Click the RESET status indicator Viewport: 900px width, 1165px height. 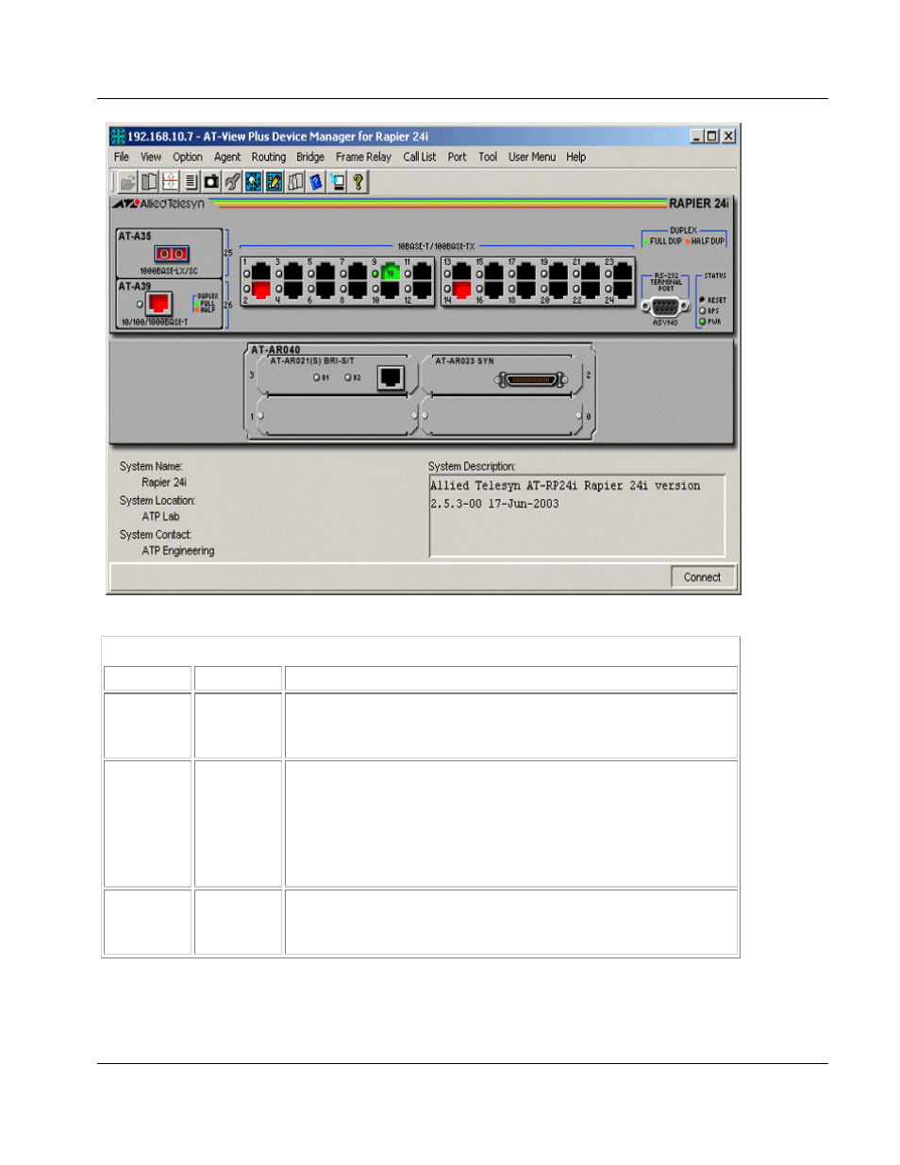tap(702, 300)
